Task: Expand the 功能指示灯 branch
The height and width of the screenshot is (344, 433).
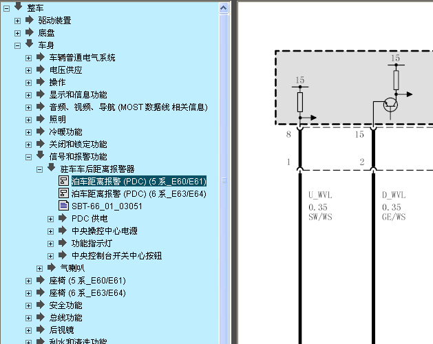Action: [50, 244]
